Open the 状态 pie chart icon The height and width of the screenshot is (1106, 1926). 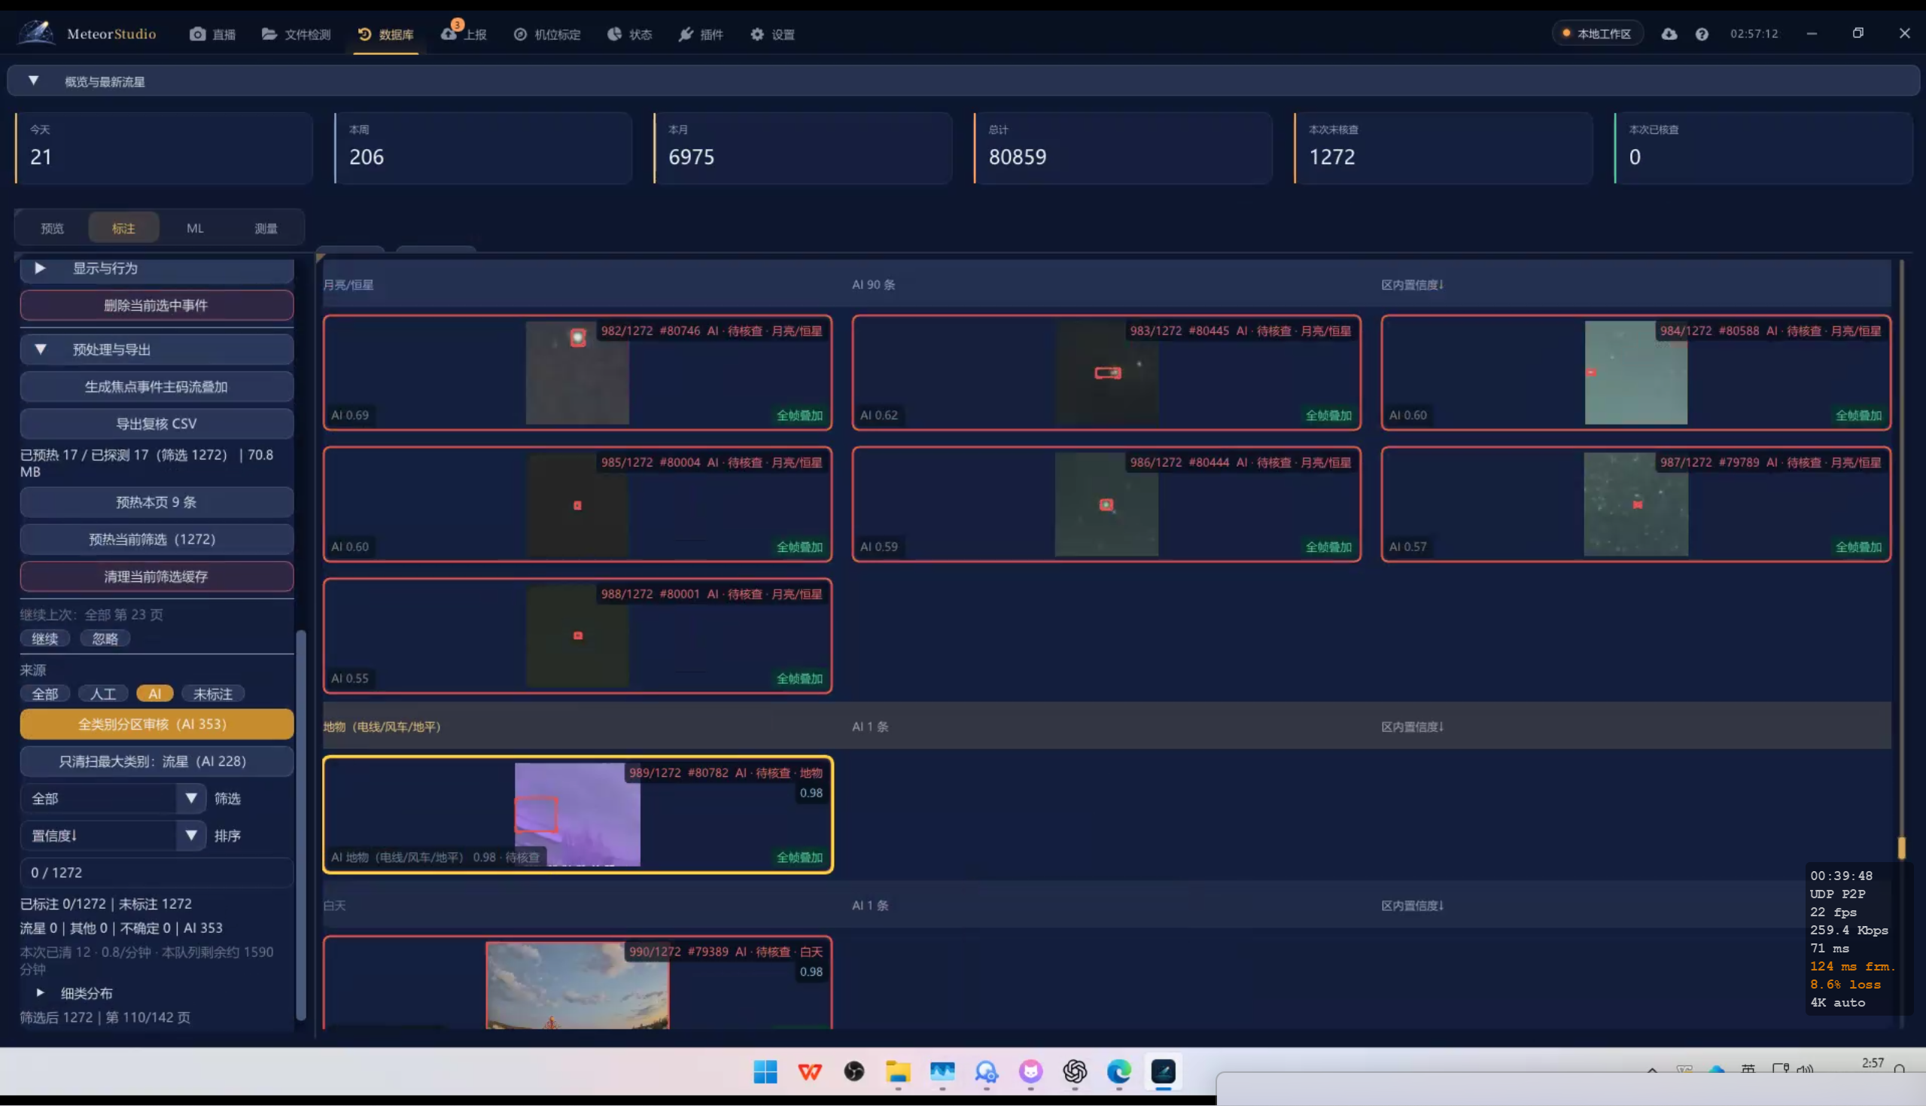[x=614, y=34]
